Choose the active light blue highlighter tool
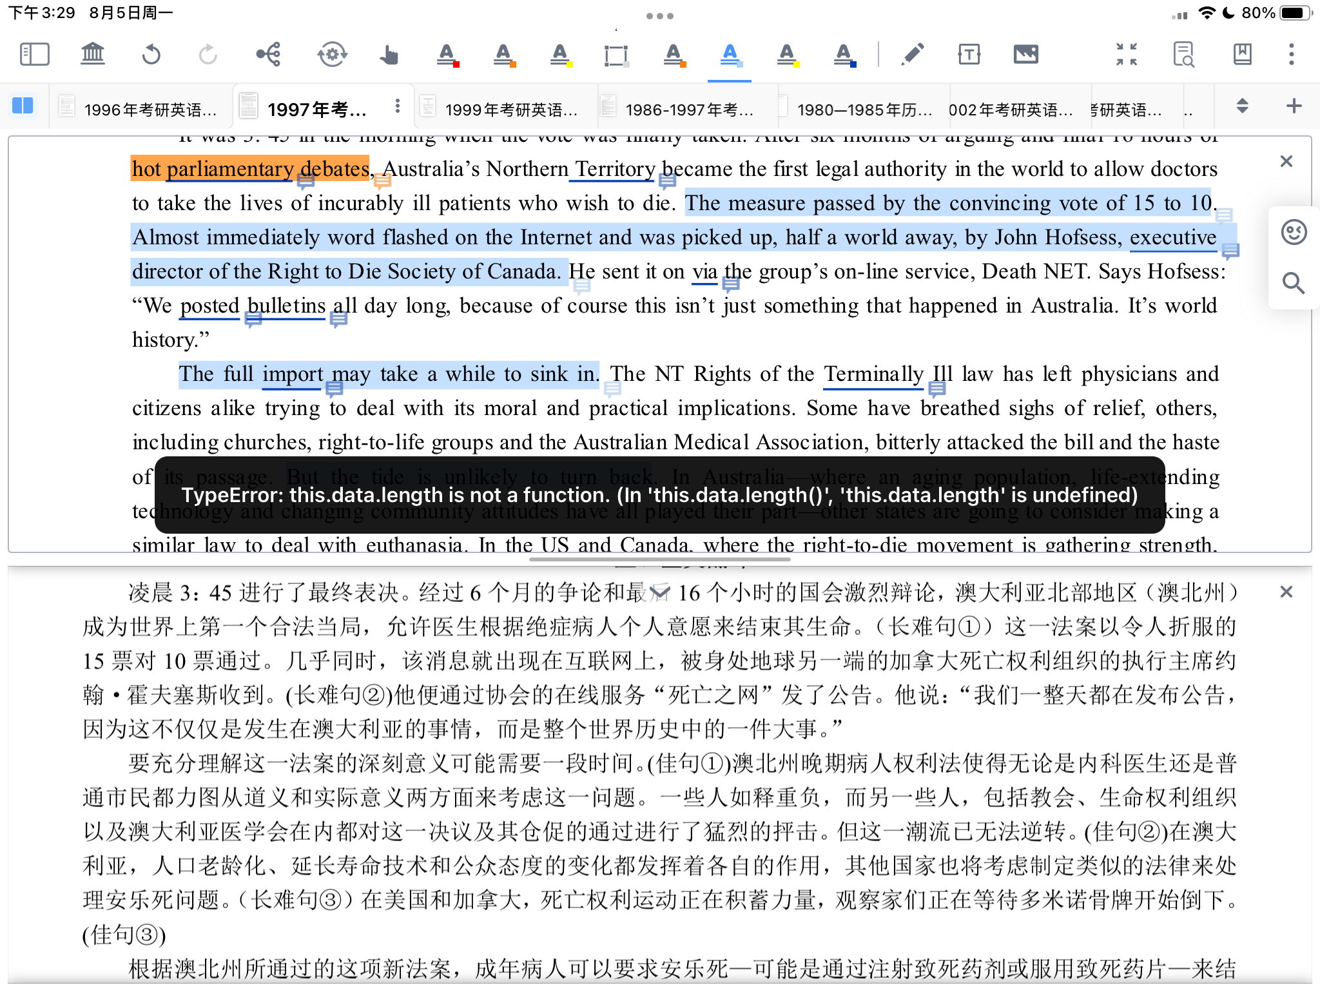Viewport: 1320px width, 990px height. click(730, 55)
